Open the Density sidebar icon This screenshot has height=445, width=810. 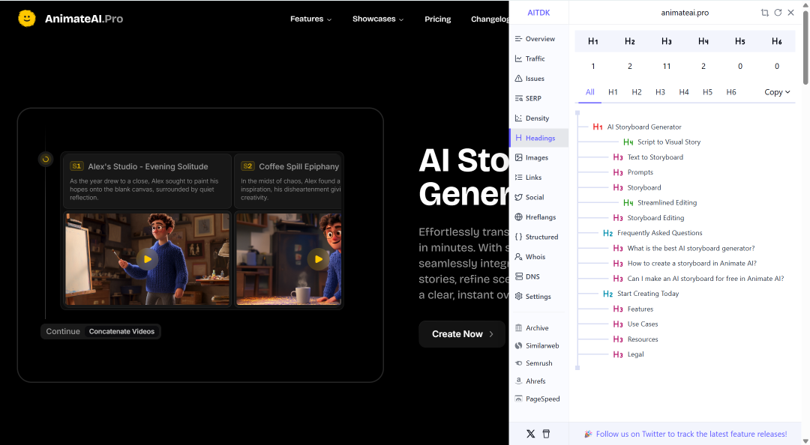tap(518, 118)
